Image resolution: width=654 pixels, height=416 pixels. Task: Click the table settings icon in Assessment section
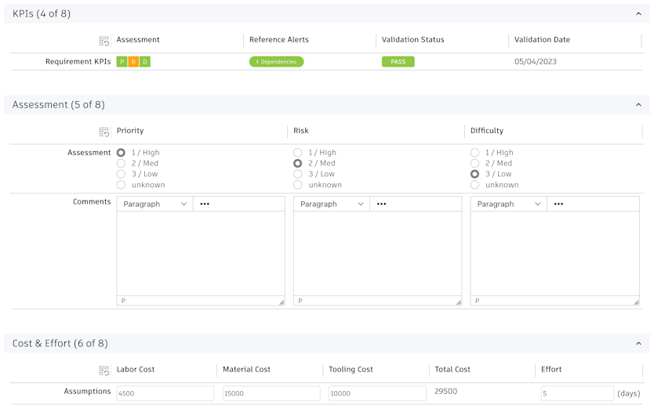click(x=104, y=132)
